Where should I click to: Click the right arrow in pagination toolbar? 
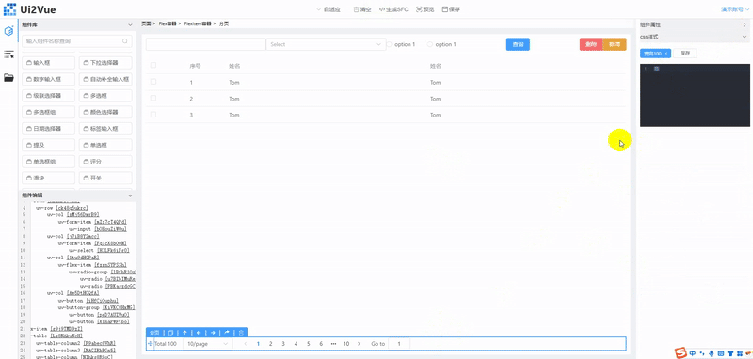pyautogui.click(x=213, y=332)
